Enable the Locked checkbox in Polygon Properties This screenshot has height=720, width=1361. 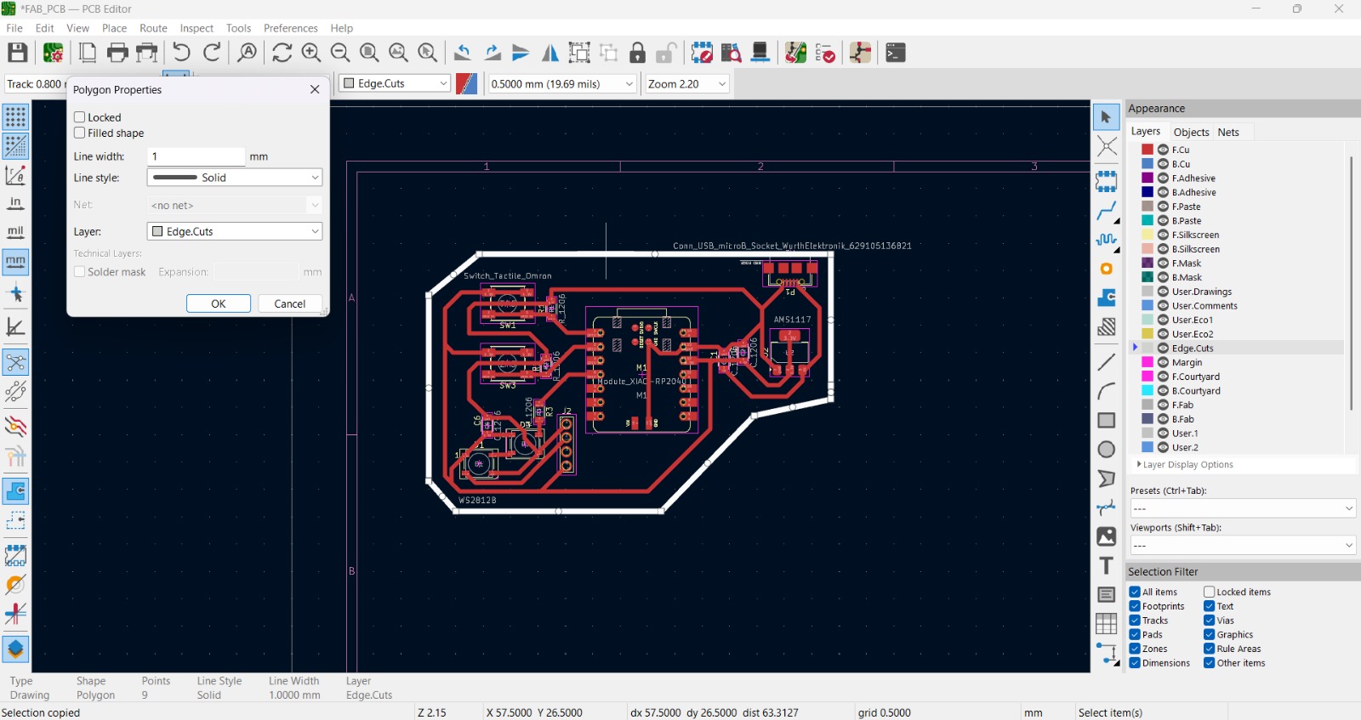point(80,117)
